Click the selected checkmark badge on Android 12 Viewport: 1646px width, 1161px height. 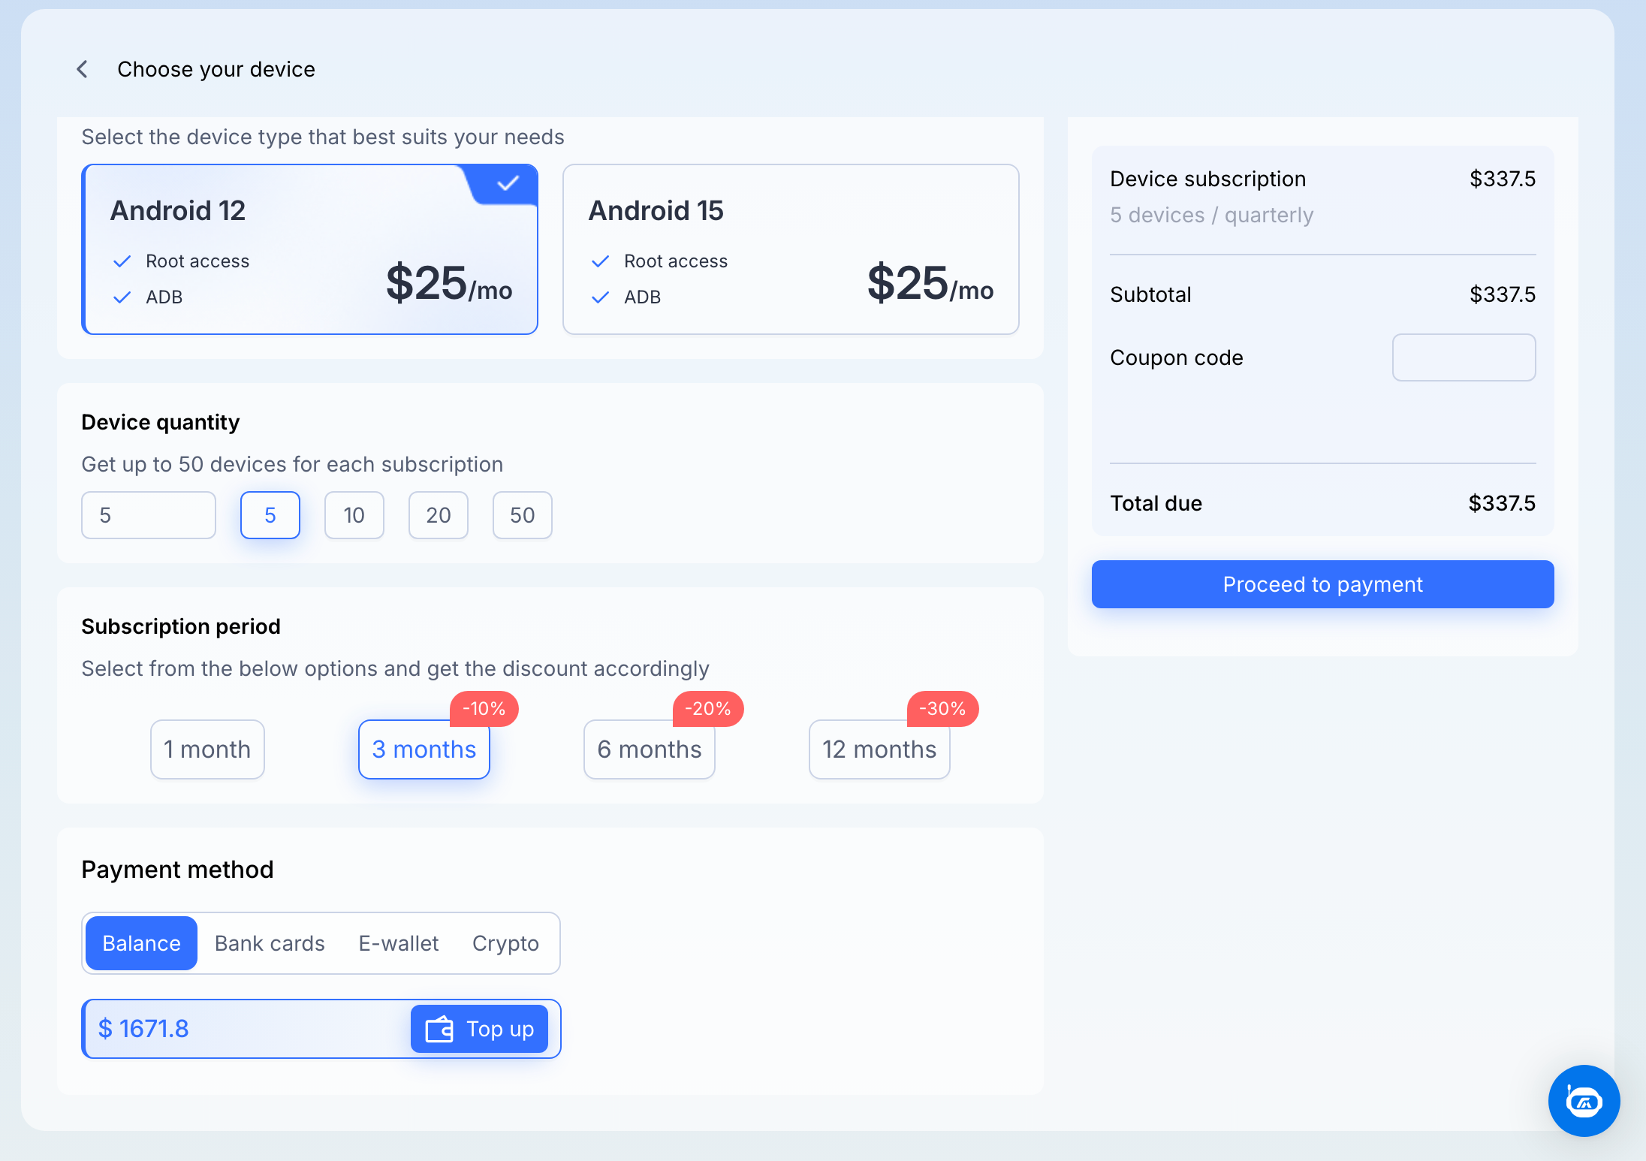coord(508,182)
